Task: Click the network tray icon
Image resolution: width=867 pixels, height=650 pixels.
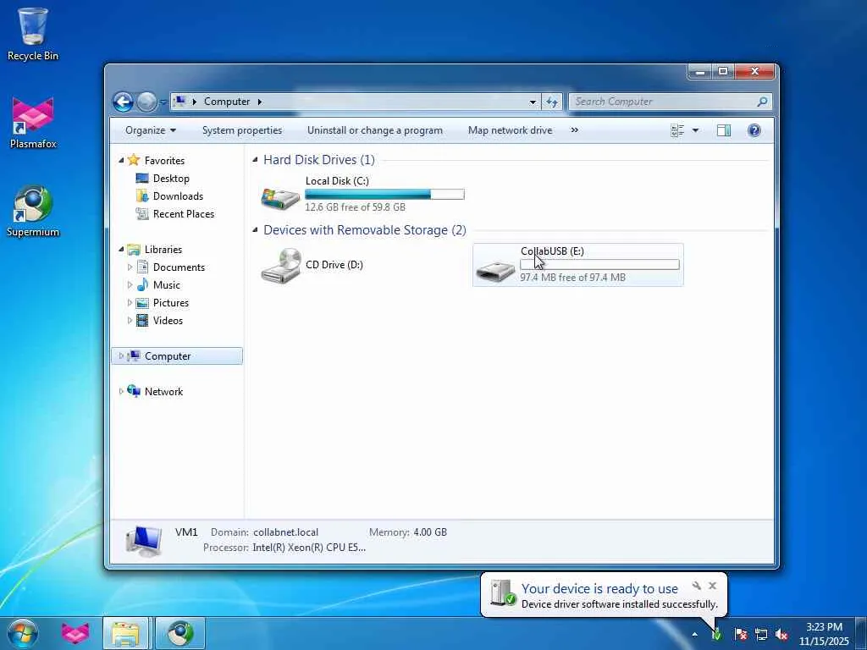Action: pyautogui.click(x=761, y=635)
